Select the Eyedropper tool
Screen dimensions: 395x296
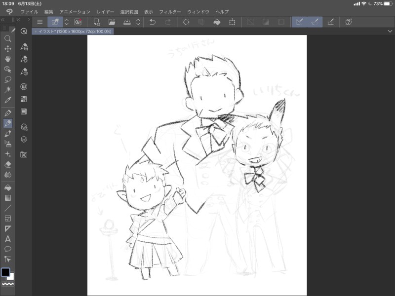coord(8,100)
